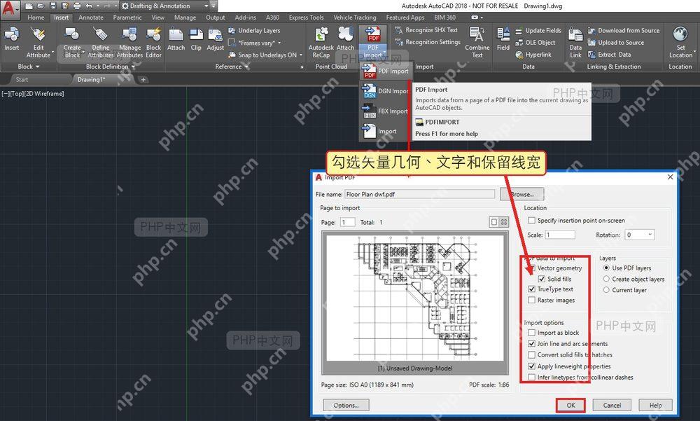Image resolution: width=700 pixels, height=421 pixels.
Task: Open Autodesk ReCap tool
Action: pos(321,43)
